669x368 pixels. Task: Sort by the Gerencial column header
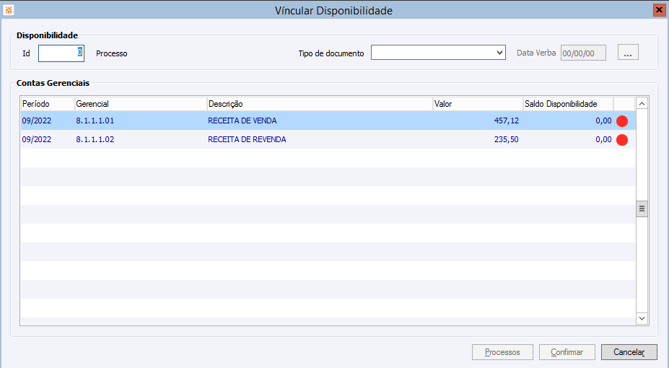coord(141,104)
